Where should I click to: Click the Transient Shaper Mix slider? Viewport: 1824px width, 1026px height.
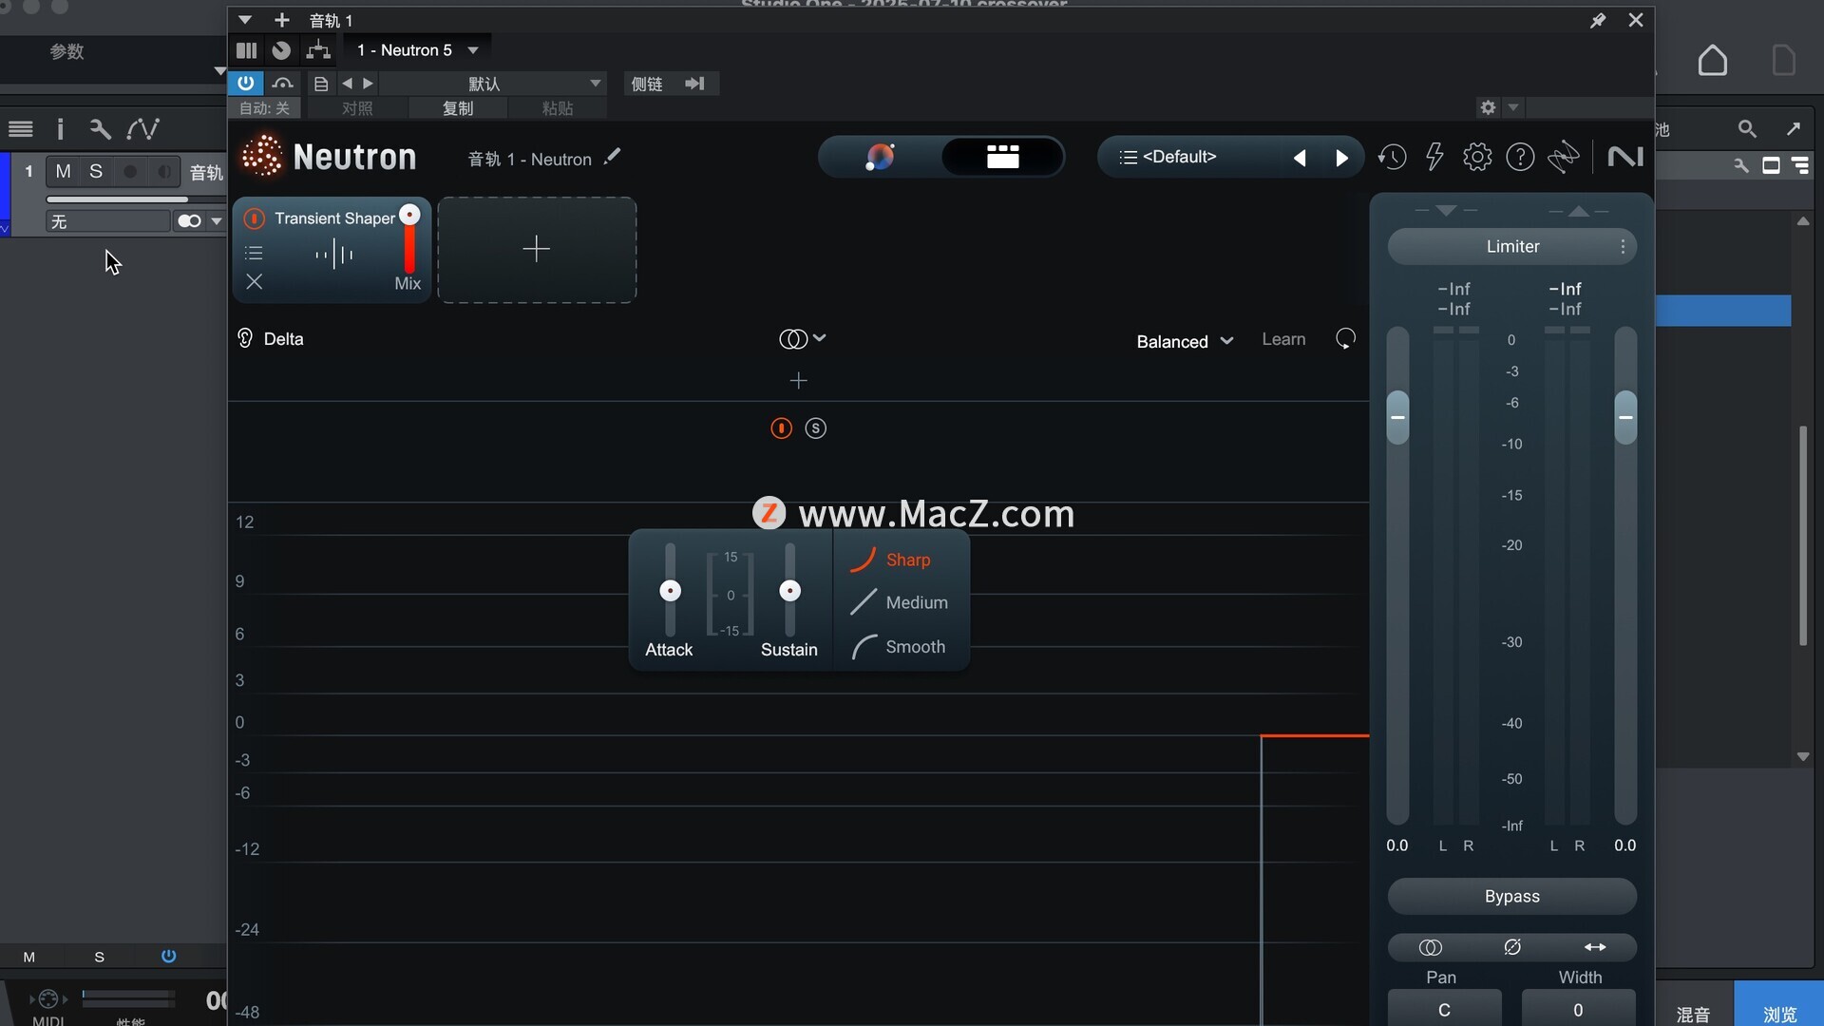(409, 240)
